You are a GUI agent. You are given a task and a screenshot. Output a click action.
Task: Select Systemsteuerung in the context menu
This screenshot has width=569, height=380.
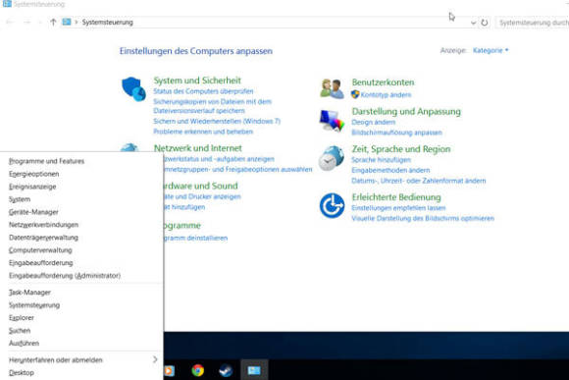tap(34, 305)
